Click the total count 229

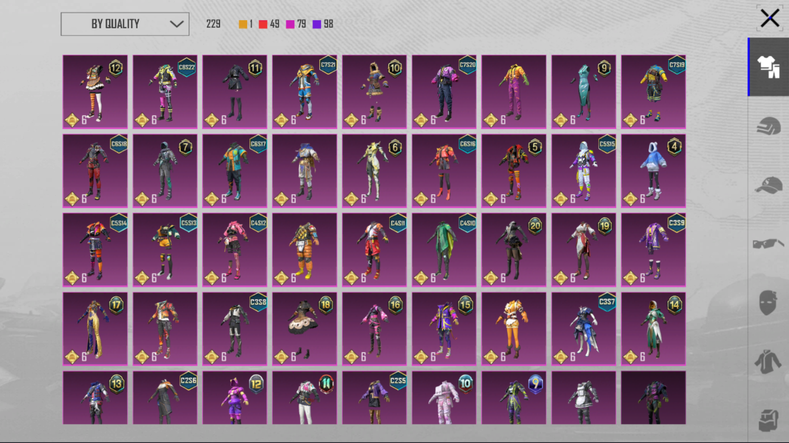(x=213, y=24)
